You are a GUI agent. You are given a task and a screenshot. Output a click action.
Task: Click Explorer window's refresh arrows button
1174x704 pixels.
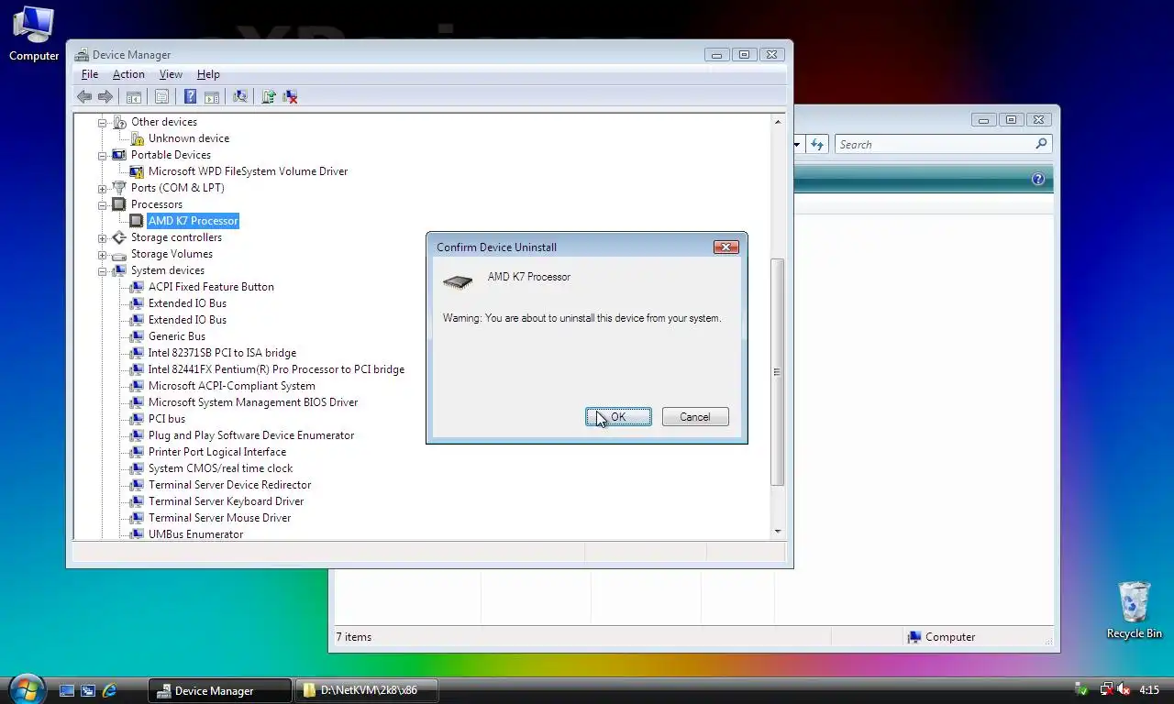pyautogui.click(x=817, y=144)
